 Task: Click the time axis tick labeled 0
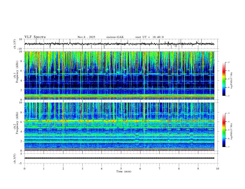24,169
